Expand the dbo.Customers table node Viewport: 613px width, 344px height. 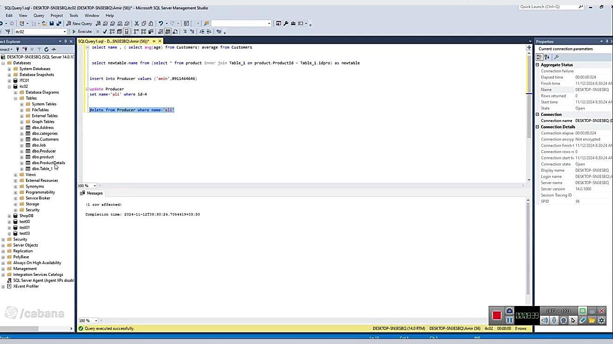(x=21, y=139)
